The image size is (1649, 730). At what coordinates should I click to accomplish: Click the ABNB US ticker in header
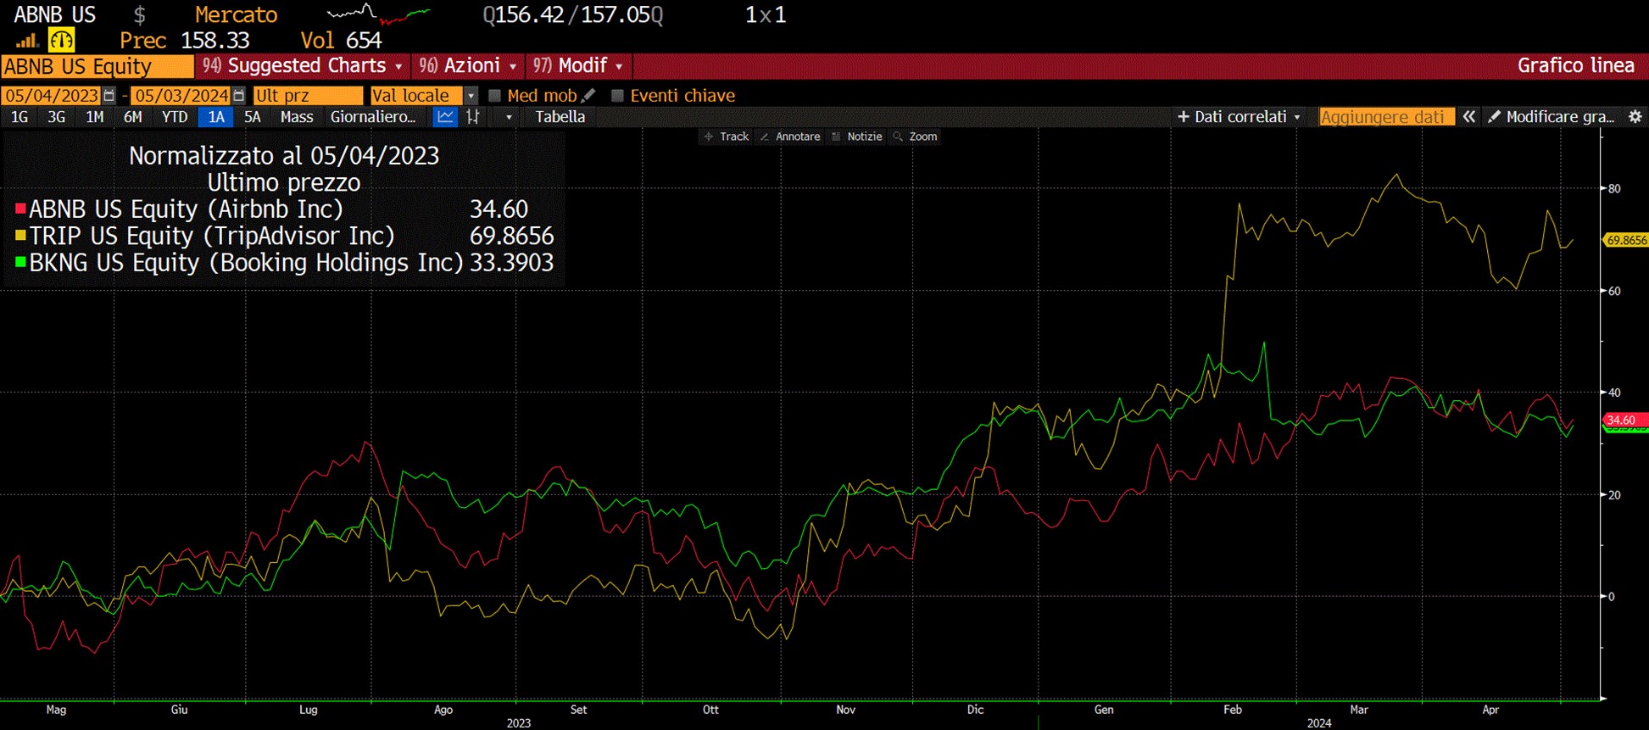pos(54,15)
